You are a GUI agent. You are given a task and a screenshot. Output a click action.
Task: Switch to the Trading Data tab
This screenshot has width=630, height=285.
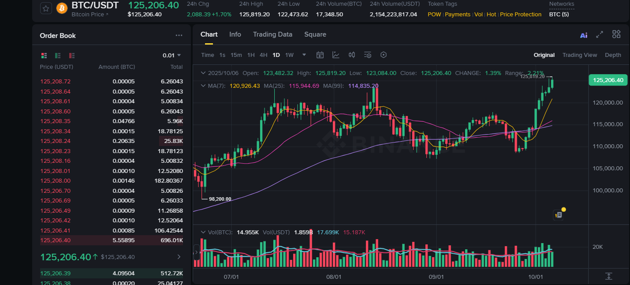click(x=272, y=34)
